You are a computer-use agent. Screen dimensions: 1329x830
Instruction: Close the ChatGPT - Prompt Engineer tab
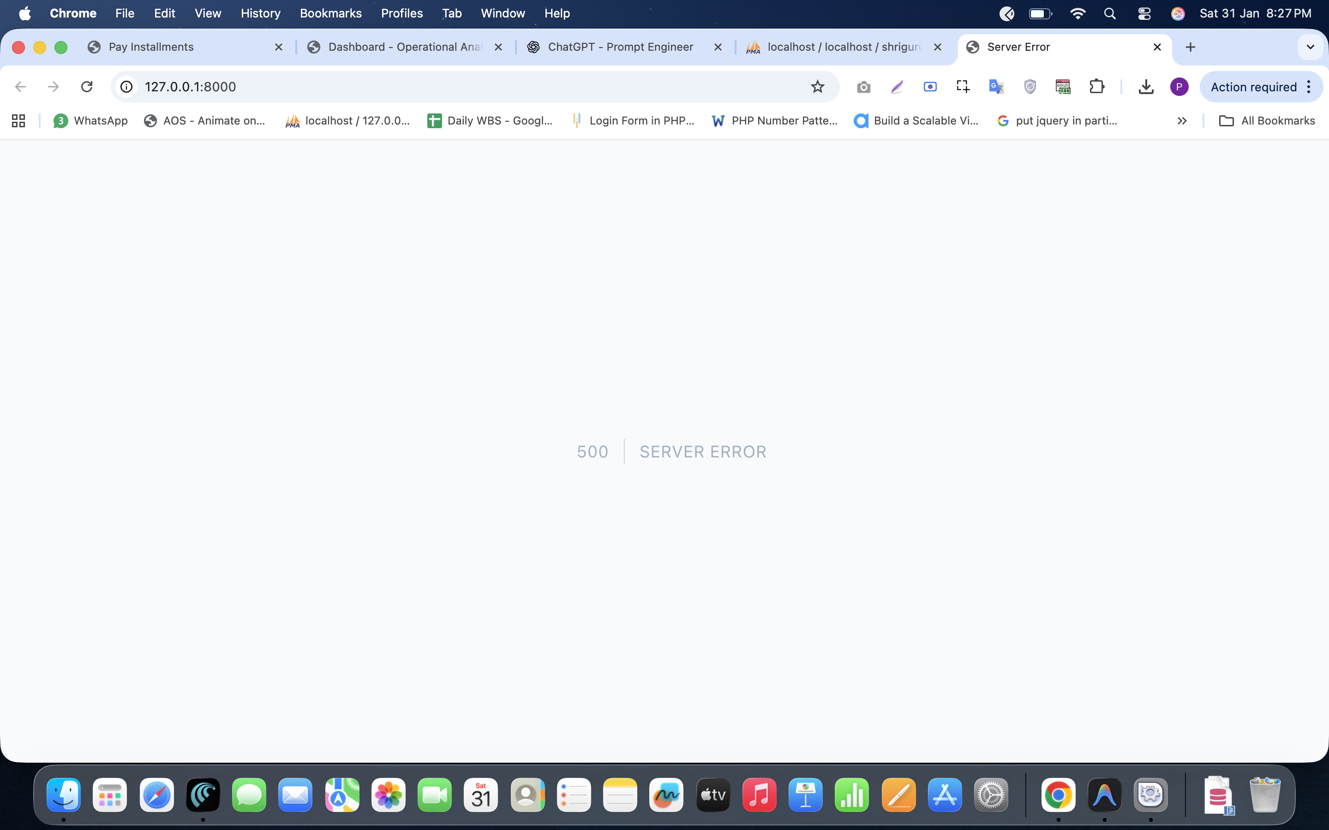(x=717, y=47)
